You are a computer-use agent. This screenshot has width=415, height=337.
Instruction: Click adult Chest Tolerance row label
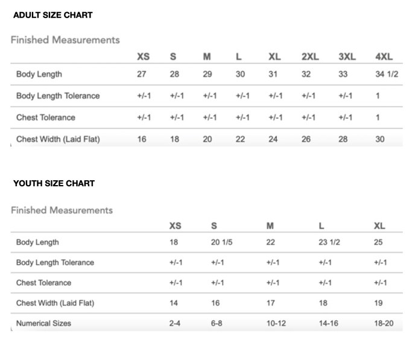46,118
